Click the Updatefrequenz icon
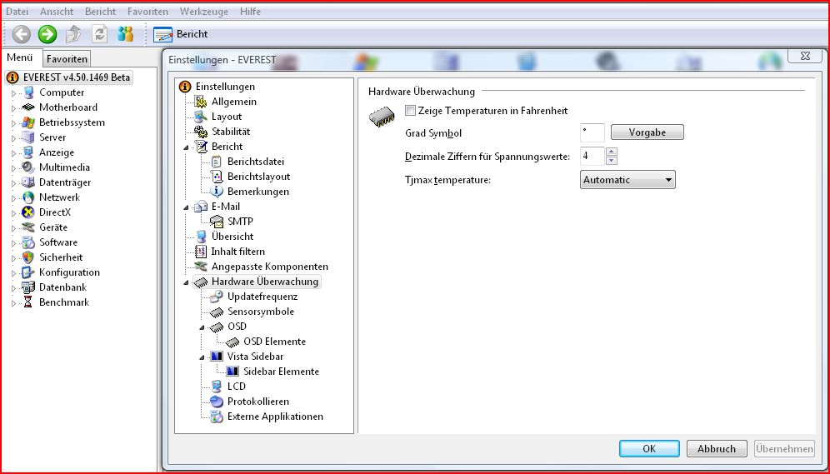 (217, 297)
